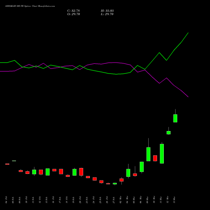Click the '02 Mar' date label
210x210 pixels.
(121, 199)
